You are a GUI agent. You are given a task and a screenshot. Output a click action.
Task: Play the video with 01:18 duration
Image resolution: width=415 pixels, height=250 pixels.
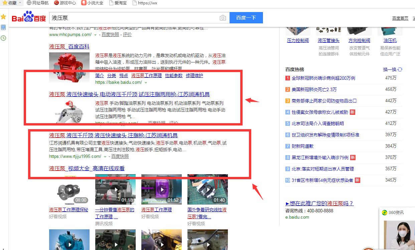[x=115, y=189]
